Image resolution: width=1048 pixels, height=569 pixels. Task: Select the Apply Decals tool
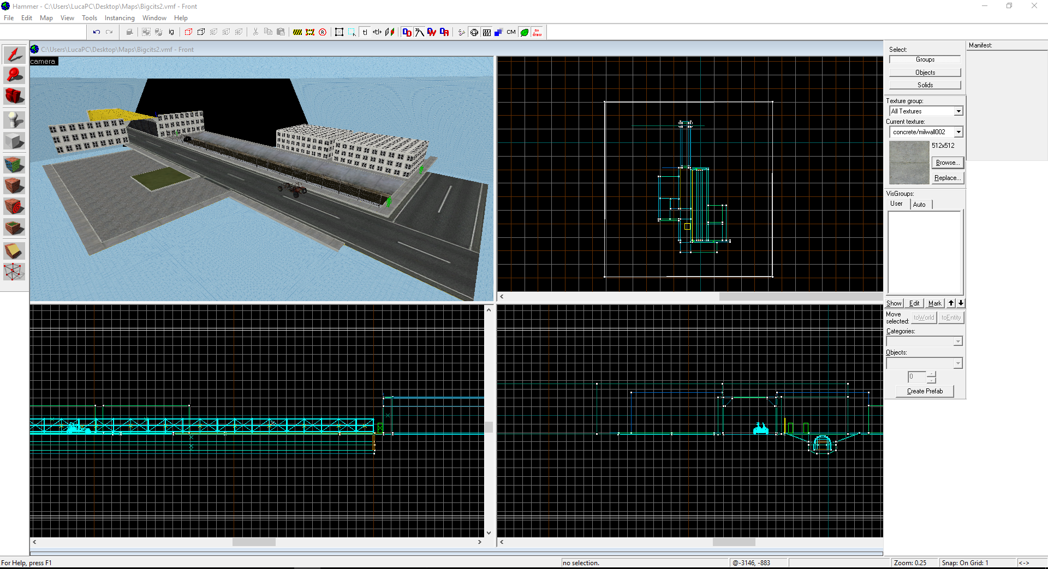pos(14,206)
